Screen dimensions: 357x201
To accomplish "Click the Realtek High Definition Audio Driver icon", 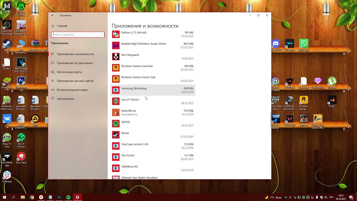I will (116, 45).
